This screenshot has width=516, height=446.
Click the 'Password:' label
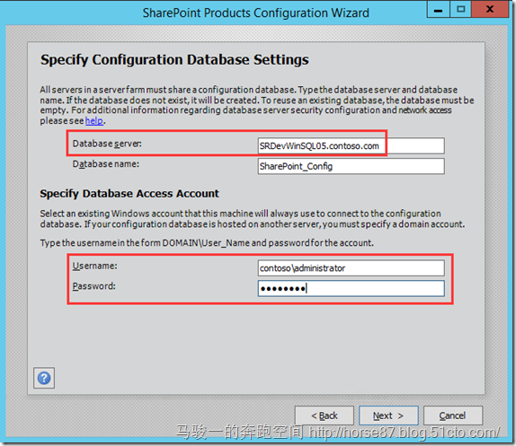coord(94,286)
